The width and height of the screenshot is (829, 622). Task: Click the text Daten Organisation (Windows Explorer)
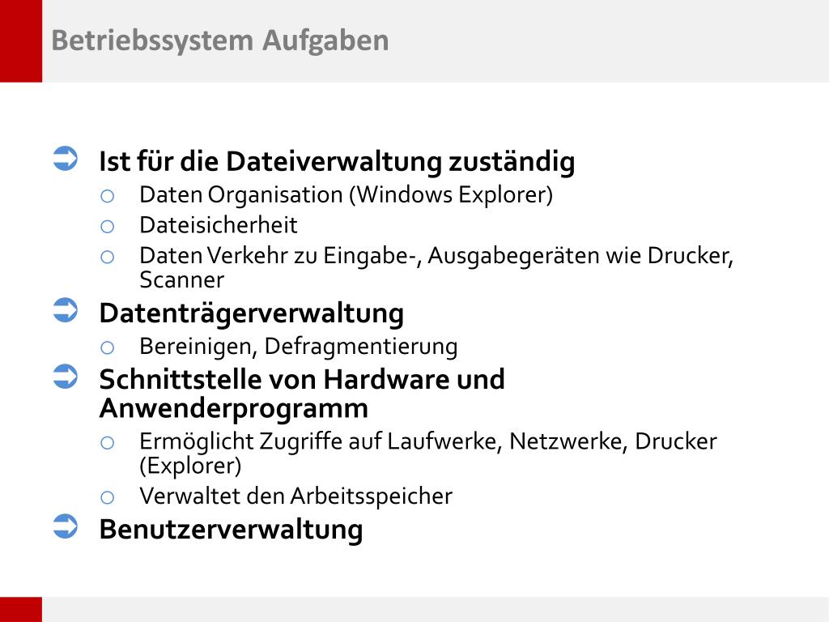point(346,195)
